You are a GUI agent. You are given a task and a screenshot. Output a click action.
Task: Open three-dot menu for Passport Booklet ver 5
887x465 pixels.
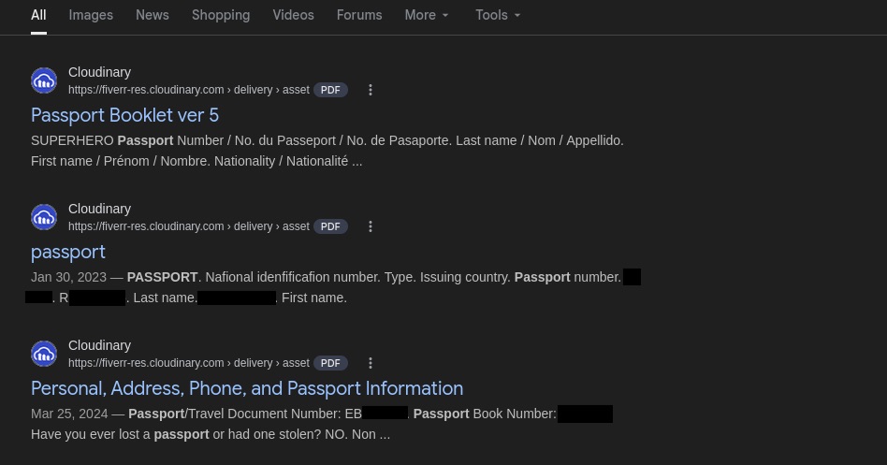pyautogui.click(x=371, y=90)
